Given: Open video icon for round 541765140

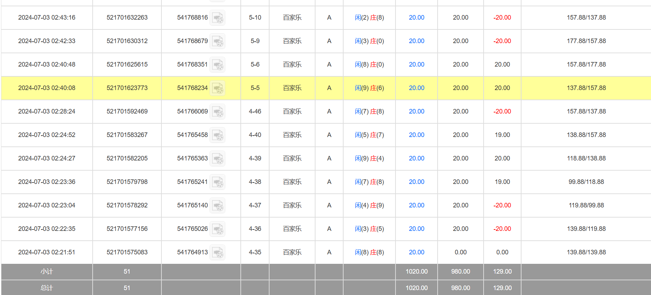Looking at the screenshot, I should (218, 206).
